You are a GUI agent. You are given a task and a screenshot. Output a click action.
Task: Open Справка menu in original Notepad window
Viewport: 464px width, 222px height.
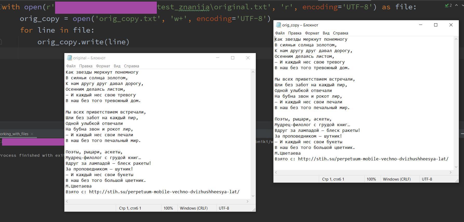point(131,66)
